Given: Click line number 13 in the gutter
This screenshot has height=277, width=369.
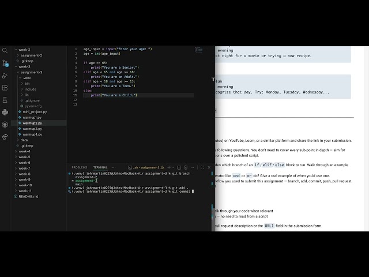Looking at the screenshot, I should point(75,104).
